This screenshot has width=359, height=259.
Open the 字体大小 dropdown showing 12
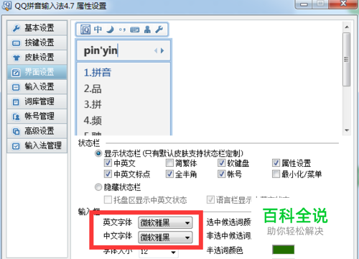tap(159, 252)
